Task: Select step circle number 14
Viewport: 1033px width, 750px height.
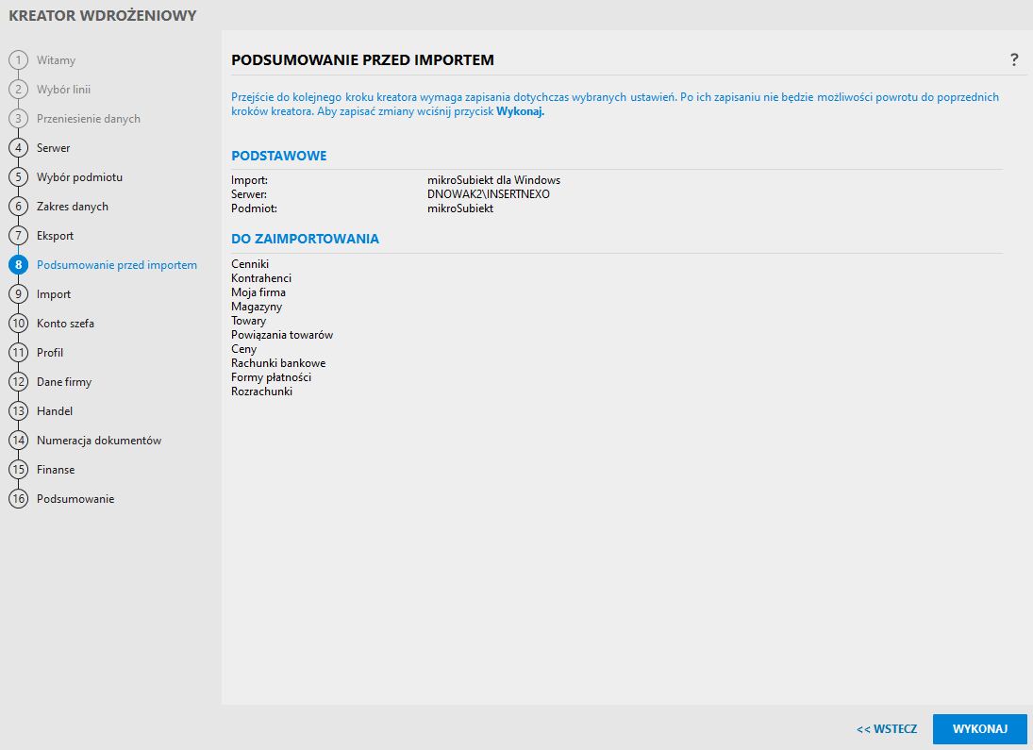Action: (19, 441)
